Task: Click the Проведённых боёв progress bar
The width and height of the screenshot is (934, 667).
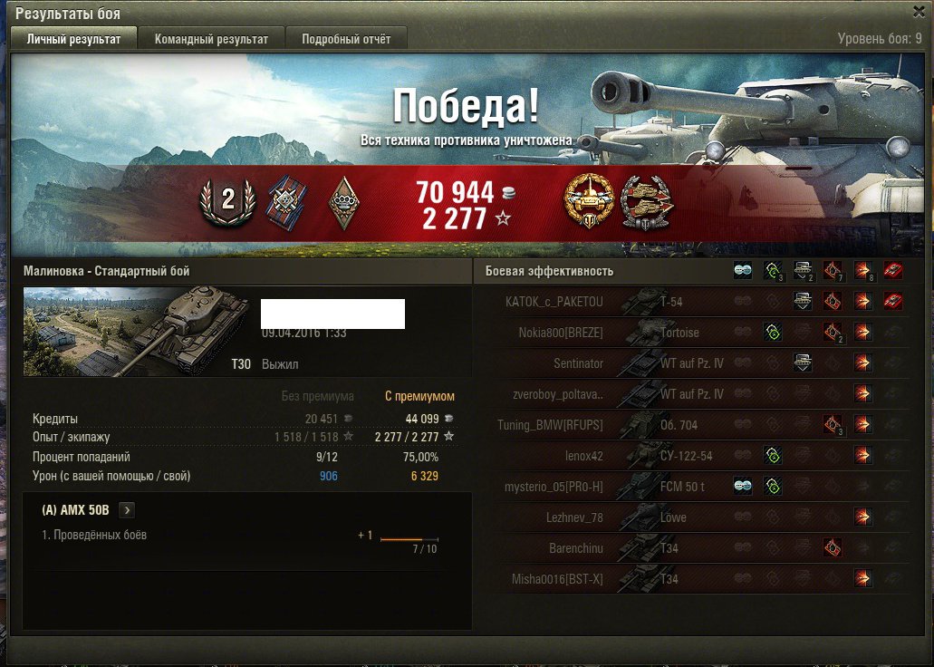Action: pyautogui.click(x=409, y=539)
